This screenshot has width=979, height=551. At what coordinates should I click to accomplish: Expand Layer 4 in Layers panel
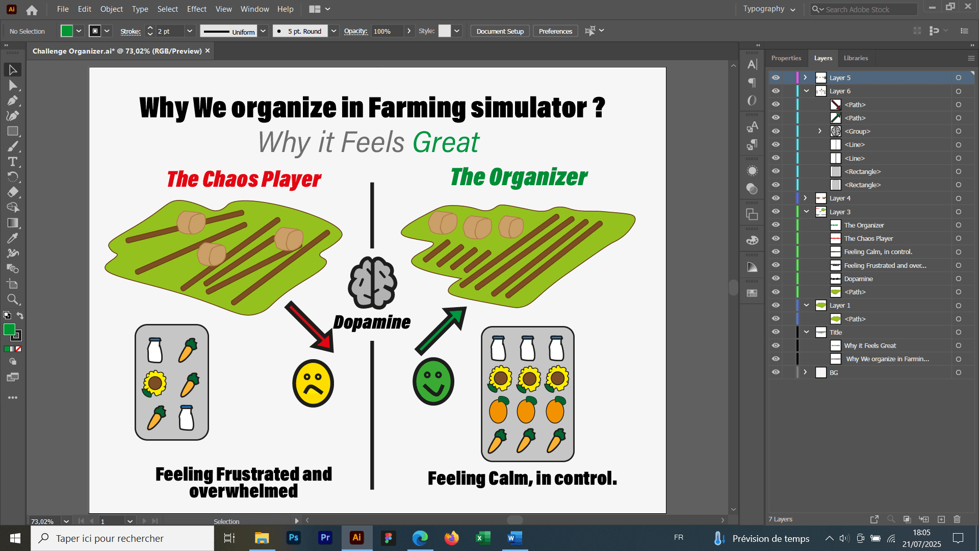click(805, 198)
